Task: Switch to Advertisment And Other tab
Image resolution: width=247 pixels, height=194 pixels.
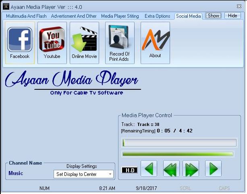Action: [x=74, y=16]
